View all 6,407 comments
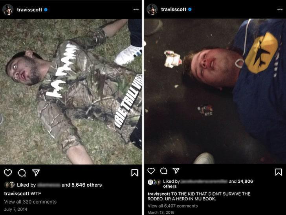This screenshot has width=286, height=215. (172, 206)
